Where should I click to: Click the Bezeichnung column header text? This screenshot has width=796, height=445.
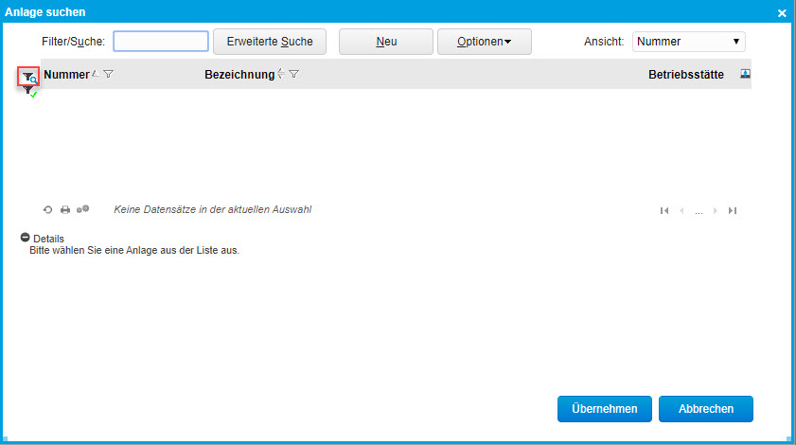pos(239,75)
